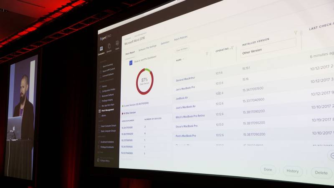334x188 pixels.
Task: Click the 6 minutes ago check-in cell
Action: 321,55
